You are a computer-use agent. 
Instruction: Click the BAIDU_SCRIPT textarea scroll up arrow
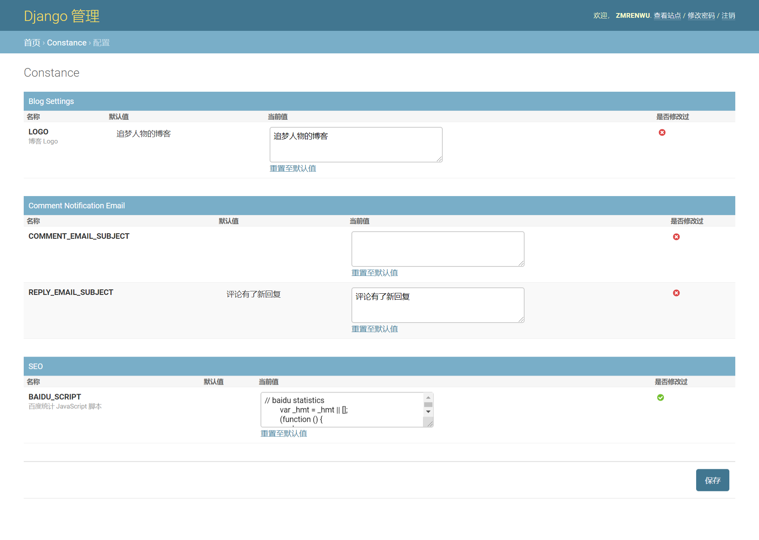(428, 397)
